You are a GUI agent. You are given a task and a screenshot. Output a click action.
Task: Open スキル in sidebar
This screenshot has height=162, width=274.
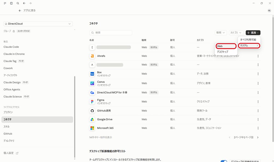(7, 127)
